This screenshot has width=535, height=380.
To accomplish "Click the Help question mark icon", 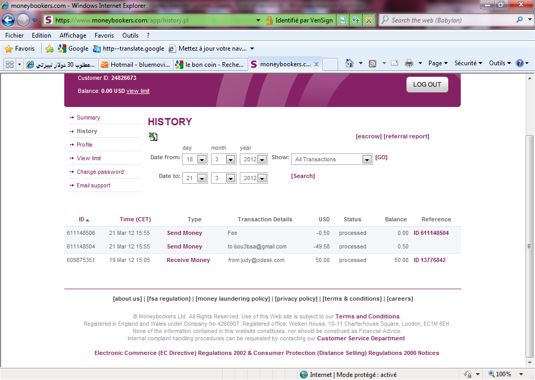I will 519,63.
